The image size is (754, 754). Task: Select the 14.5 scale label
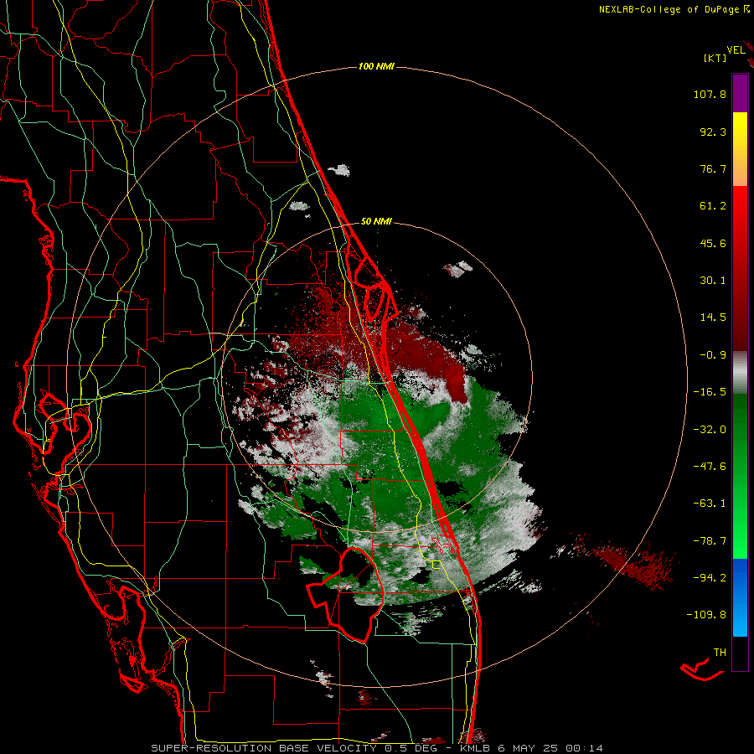713,318
